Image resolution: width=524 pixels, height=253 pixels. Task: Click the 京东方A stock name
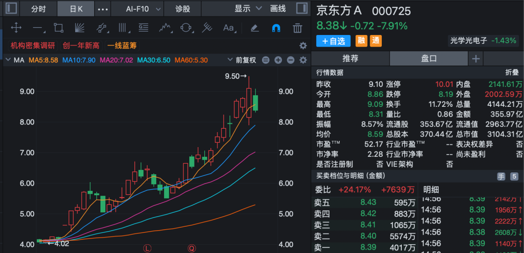(339, 11)
